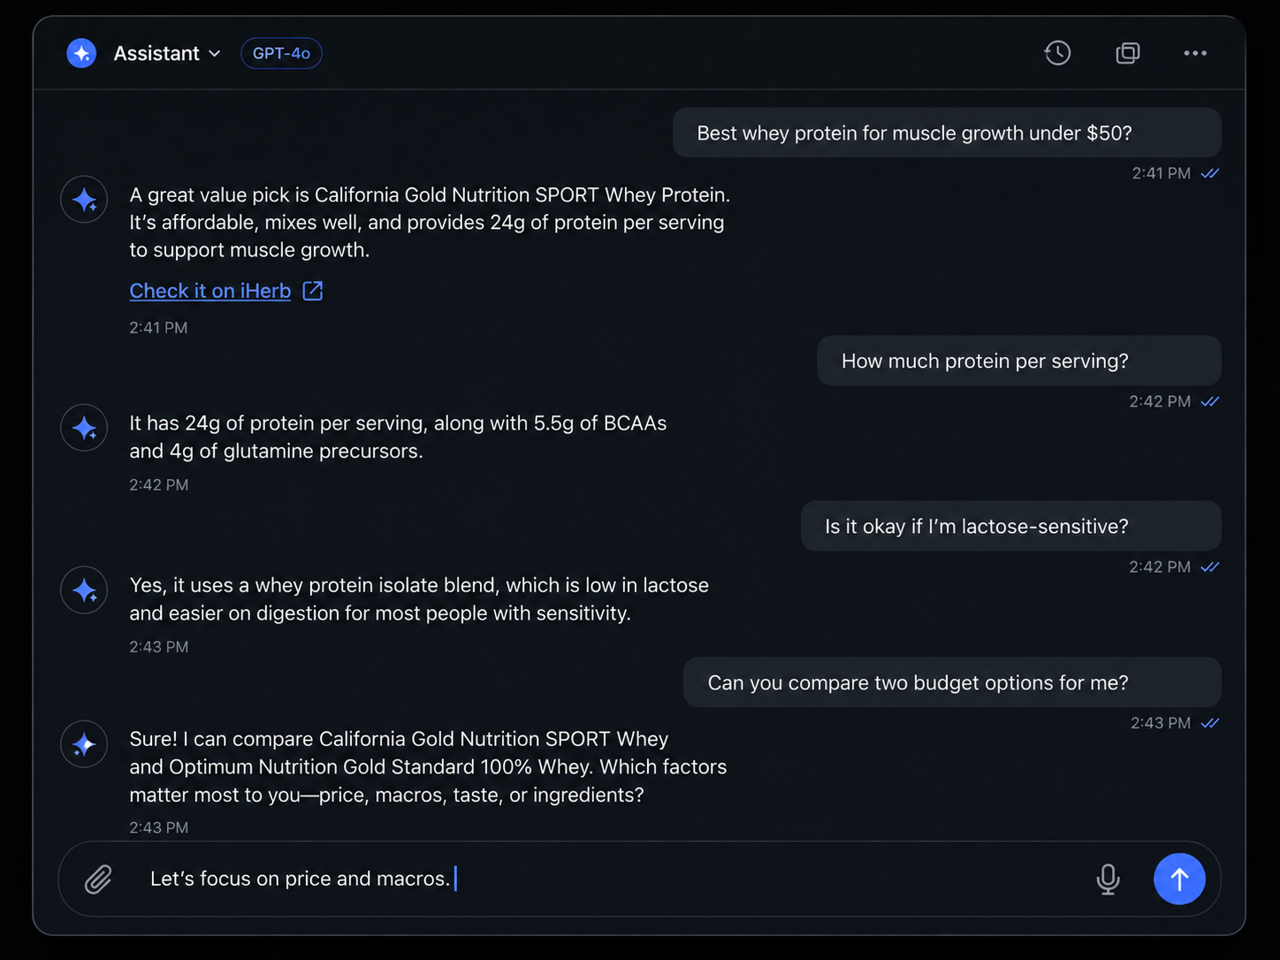Start voice input with microphone icon
This screenshot has height=960, width=1280.
click(1108, 879)
